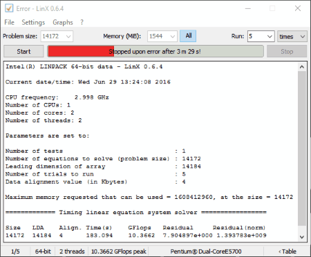This screenshot has height=257, width=311.
Task: Click the Time(s) value 183.094
Action: [x=100, y=236]
